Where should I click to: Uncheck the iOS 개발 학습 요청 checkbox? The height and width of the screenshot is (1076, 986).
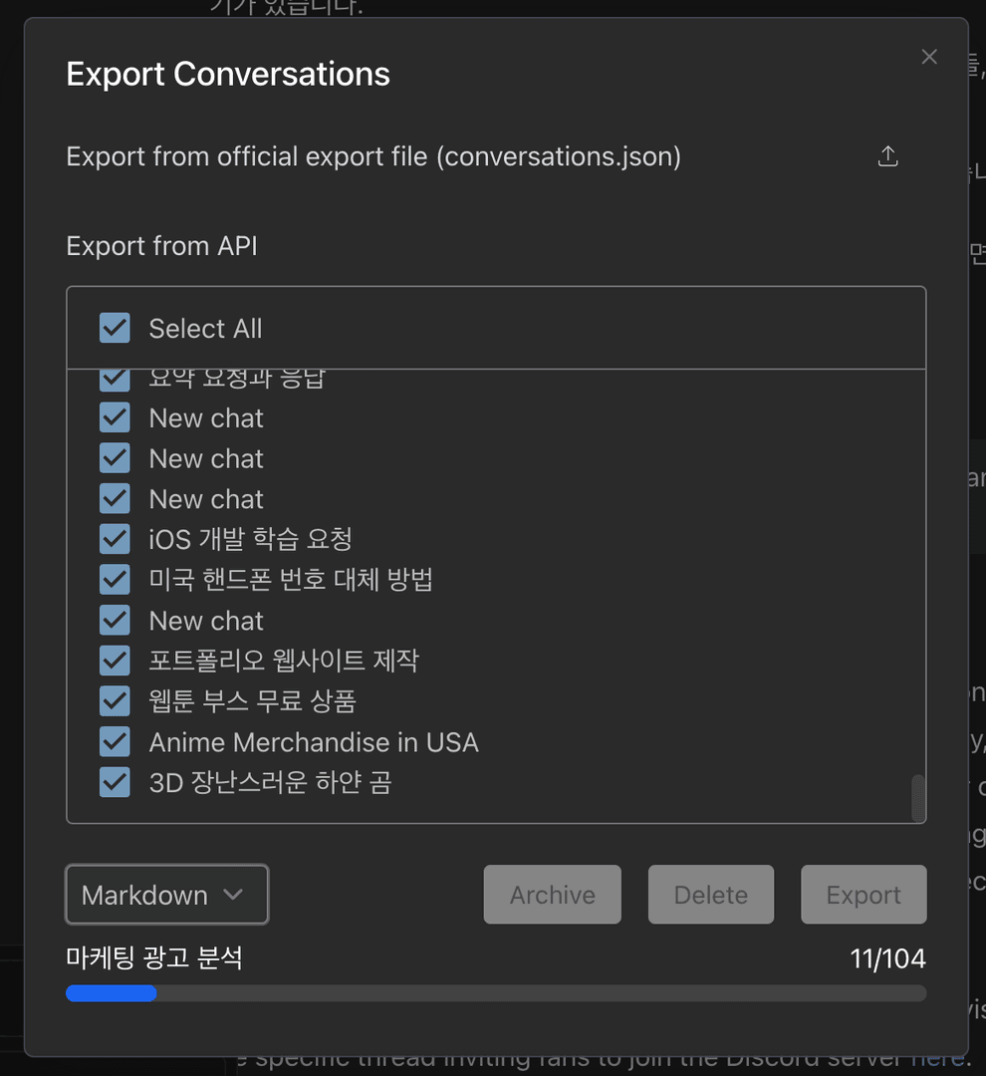pos(115,539)
